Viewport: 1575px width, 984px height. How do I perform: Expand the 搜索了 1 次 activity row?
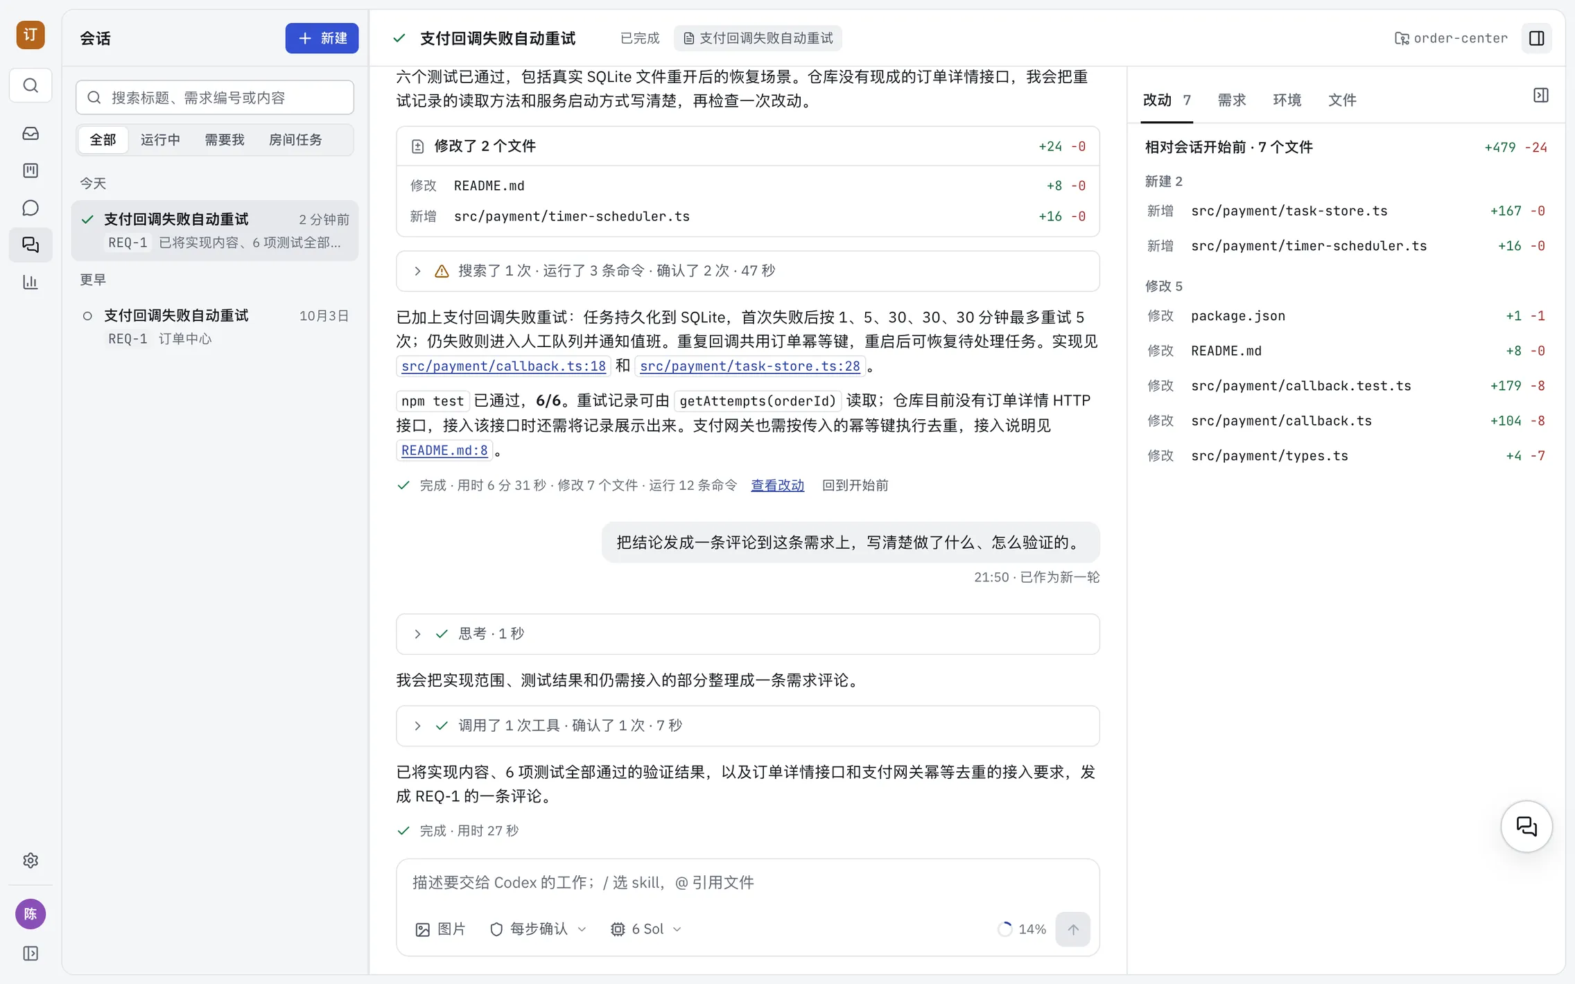747,271
